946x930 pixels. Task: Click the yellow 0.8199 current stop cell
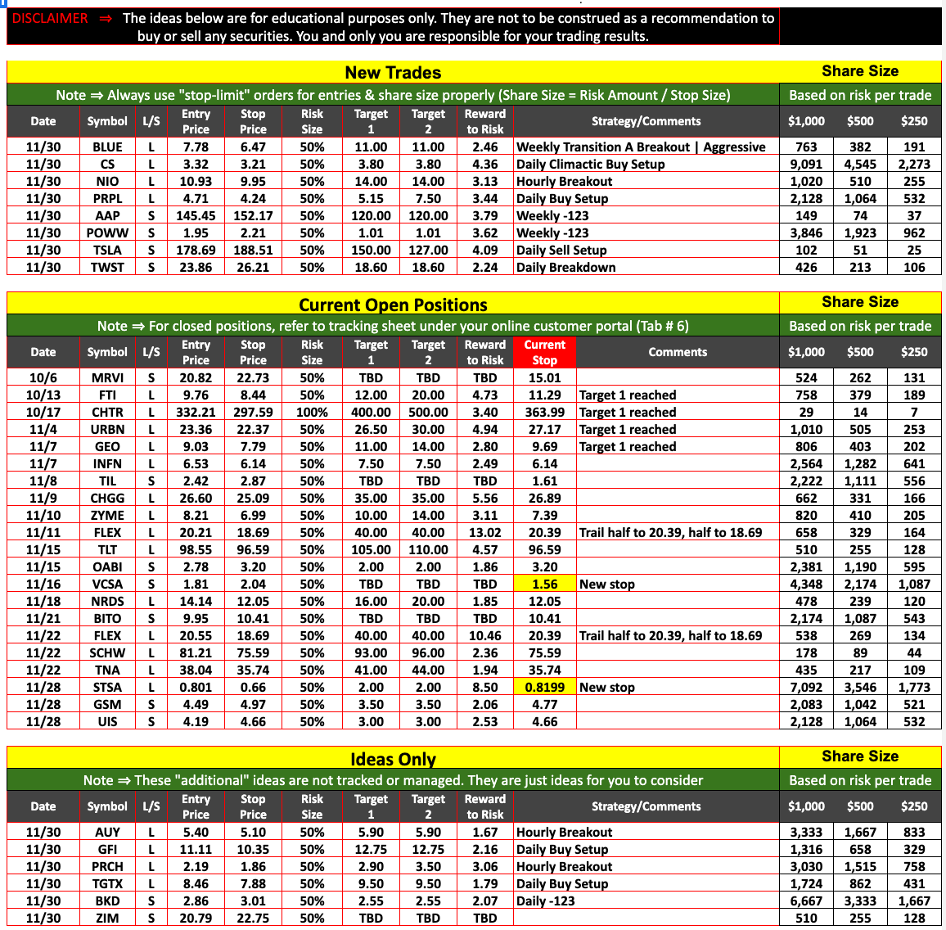pos(544,688)
